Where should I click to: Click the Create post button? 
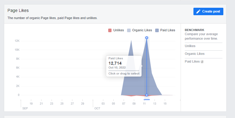coord(208,12)
